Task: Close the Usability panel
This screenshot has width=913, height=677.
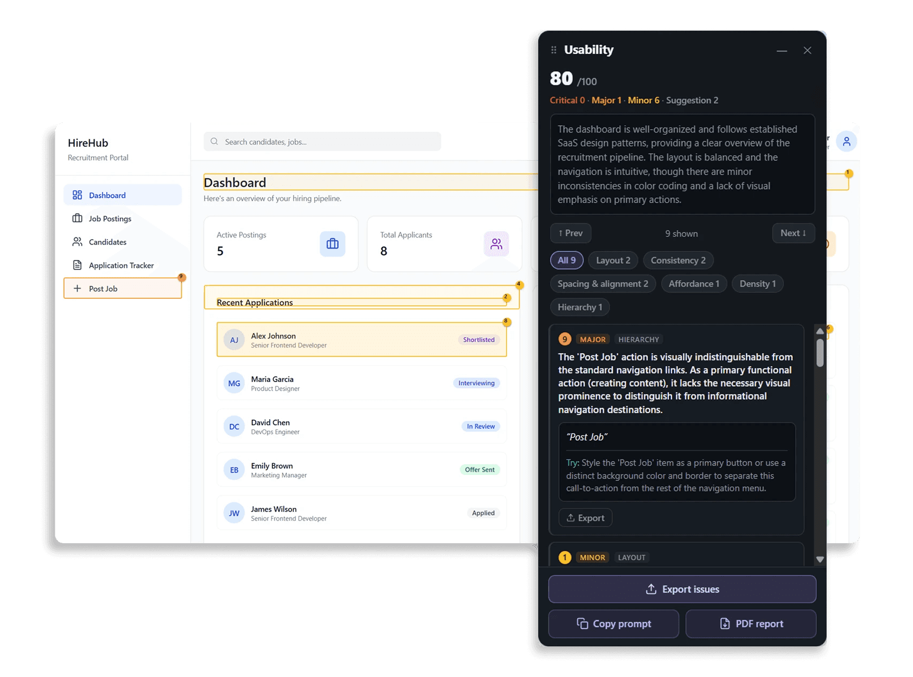Action: (x=807, y=51)
